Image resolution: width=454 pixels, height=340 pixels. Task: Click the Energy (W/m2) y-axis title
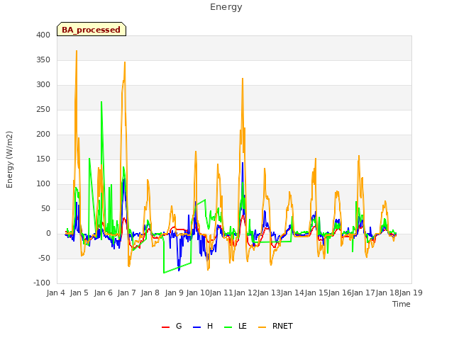(x=9, y=159)
